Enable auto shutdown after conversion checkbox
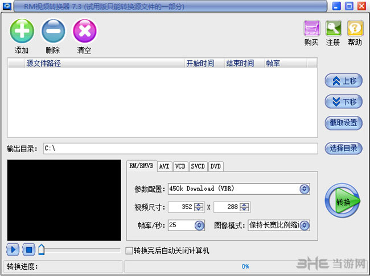 pos(129,250)
